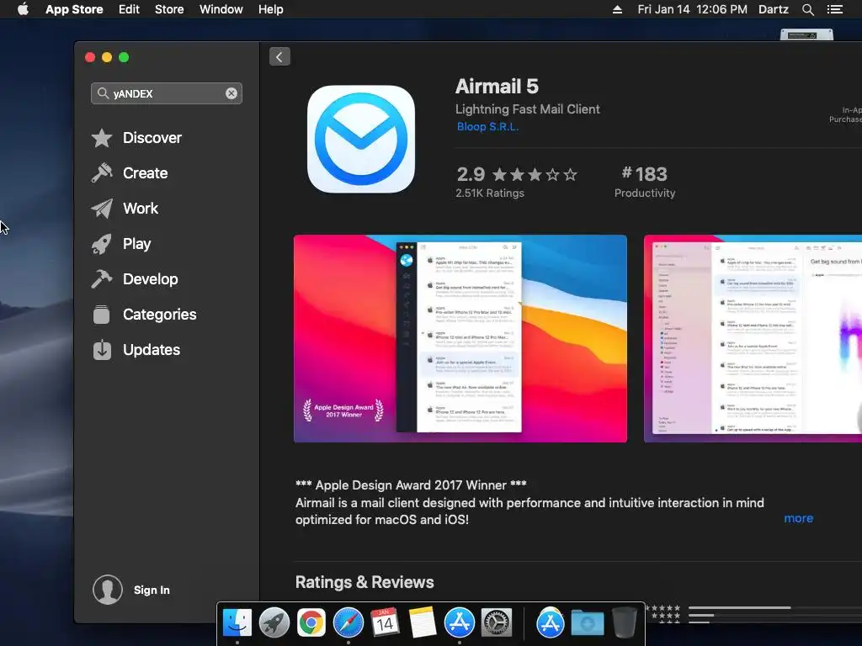Click the date and time in menu bar
The image size is (862, 646).
coord(692,9)
